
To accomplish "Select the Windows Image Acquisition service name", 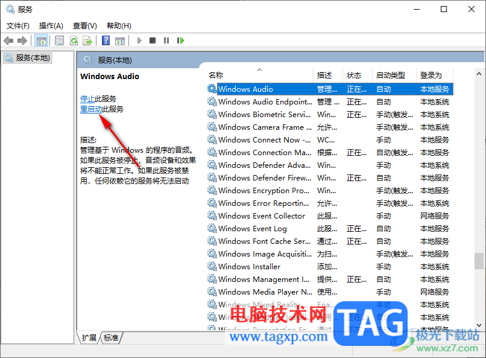I will 265,254.
